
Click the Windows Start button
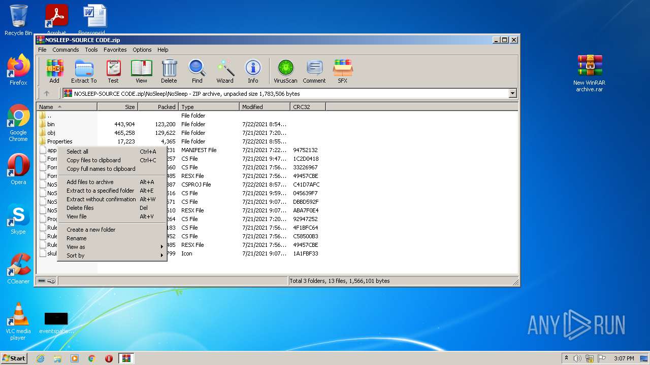(14, 358)
